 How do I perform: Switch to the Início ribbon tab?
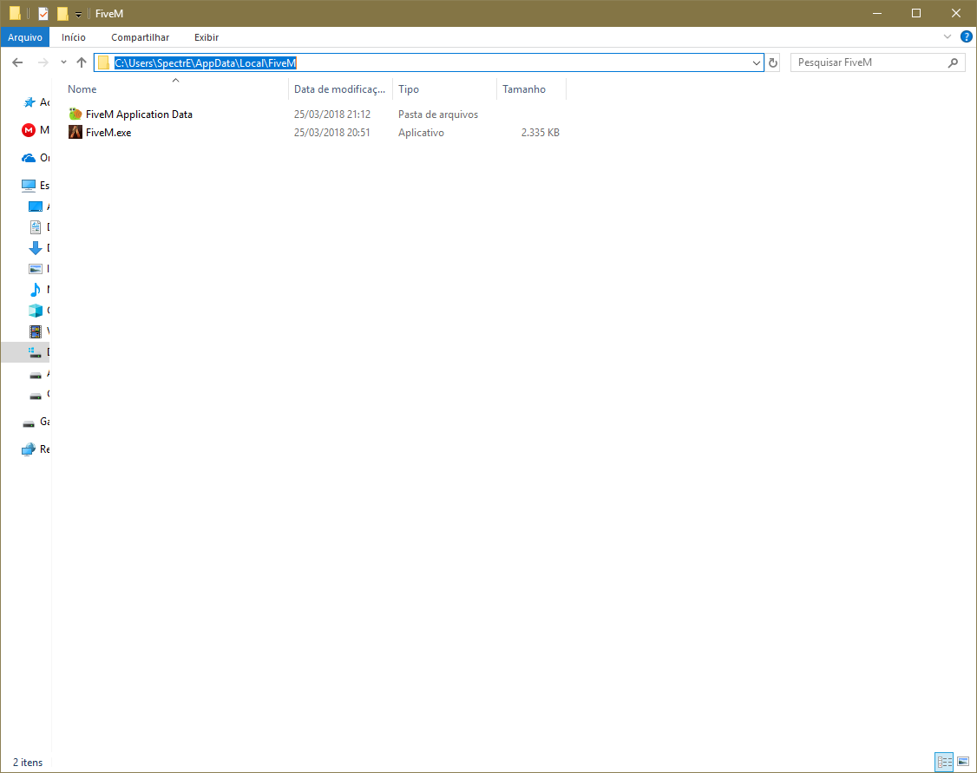[x=74, y=36]
